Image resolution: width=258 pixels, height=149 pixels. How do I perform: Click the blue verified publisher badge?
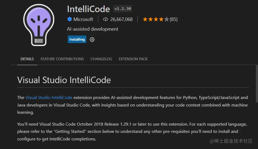pos(70,19)
